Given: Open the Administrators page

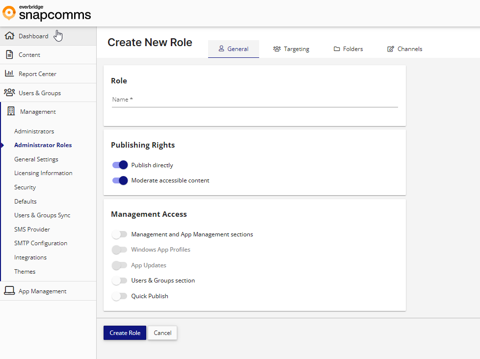Looking at the screenshot, I should tap(34, 131).
